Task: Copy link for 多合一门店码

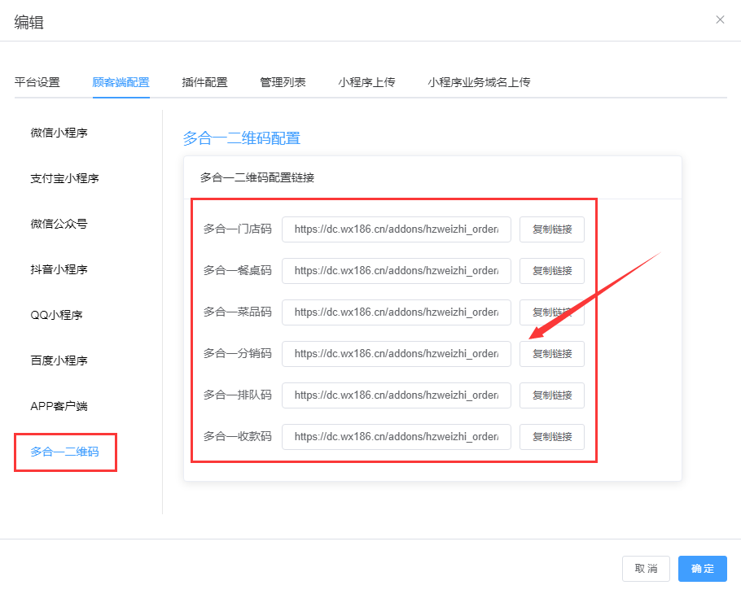Action: click(552, 229)
